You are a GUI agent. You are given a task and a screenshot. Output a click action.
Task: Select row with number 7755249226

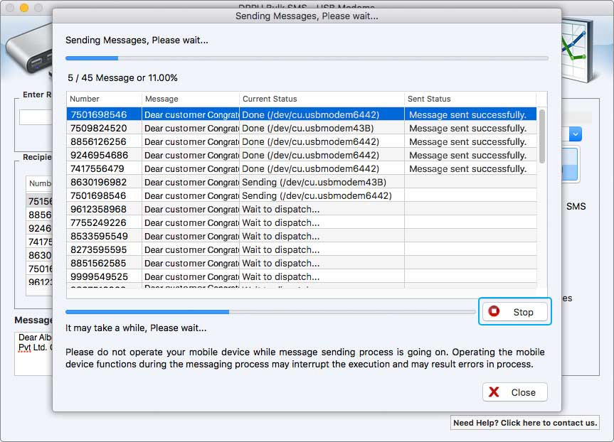tap(302, 222)
